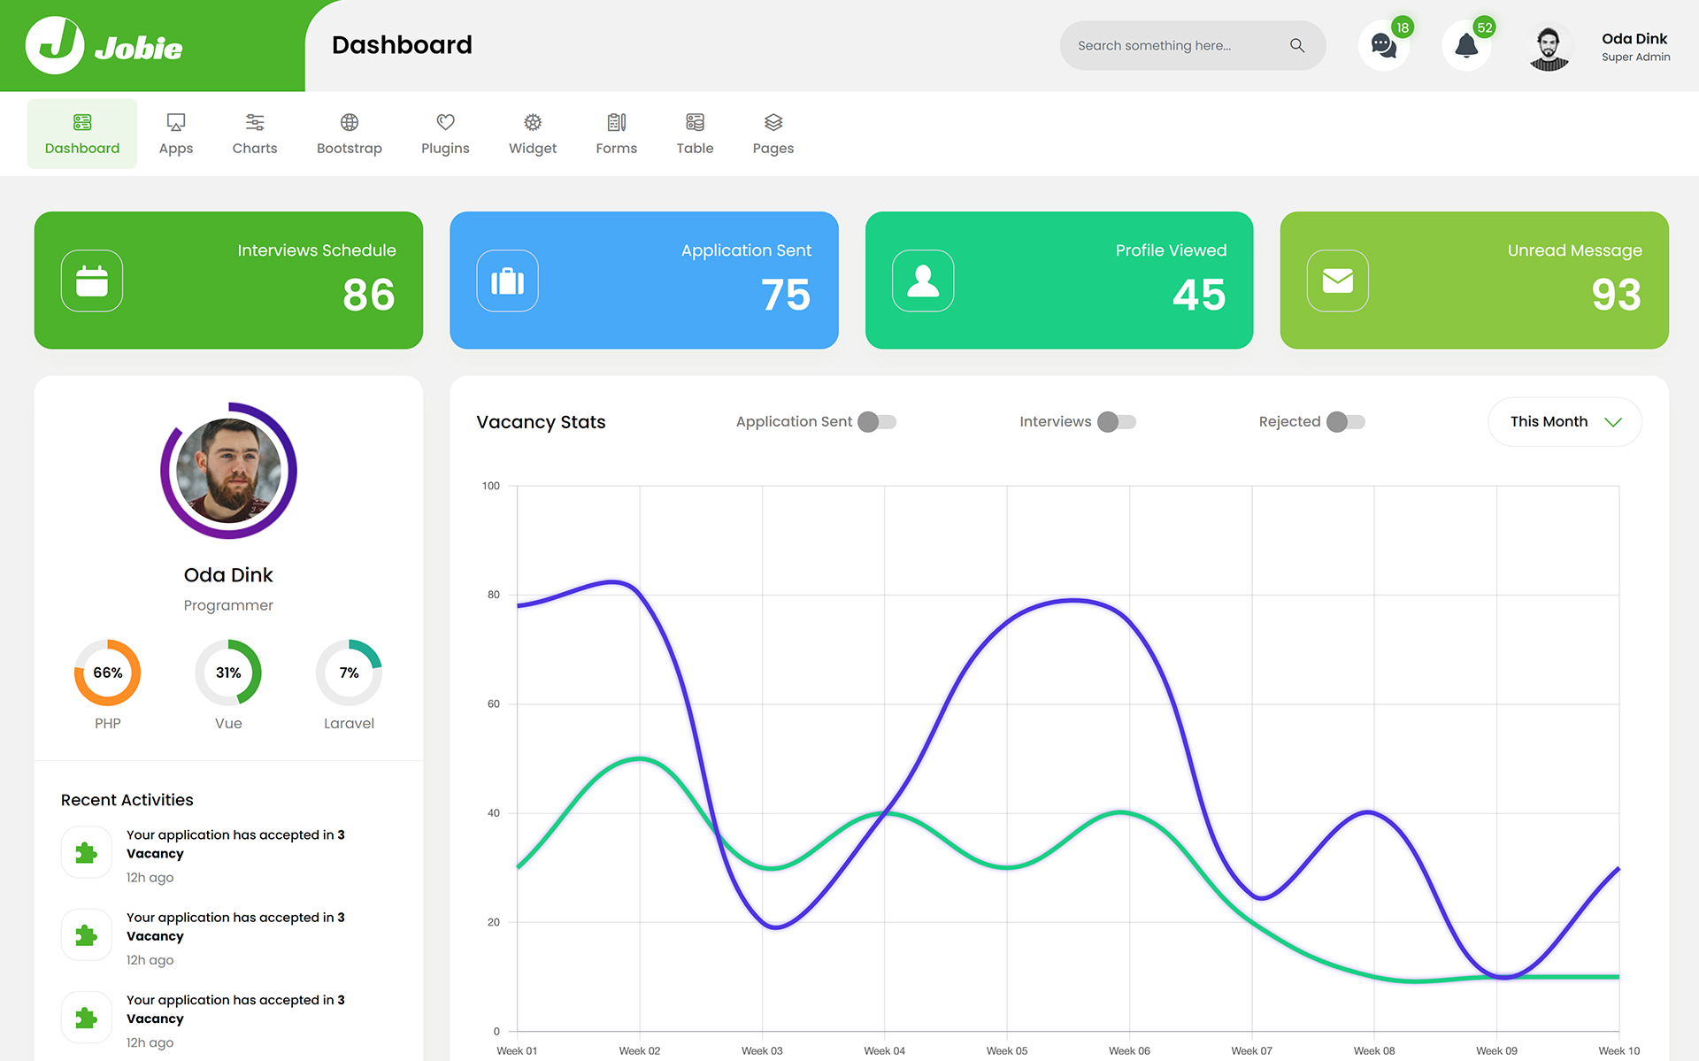Open the chat messages icon
Image resolution: width=1699 pixels, height=1061 pixels.
click(x=1383, y=46)
